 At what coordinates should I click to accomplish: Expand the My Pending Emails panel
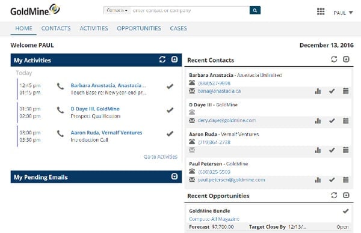(x=174, y=177)
